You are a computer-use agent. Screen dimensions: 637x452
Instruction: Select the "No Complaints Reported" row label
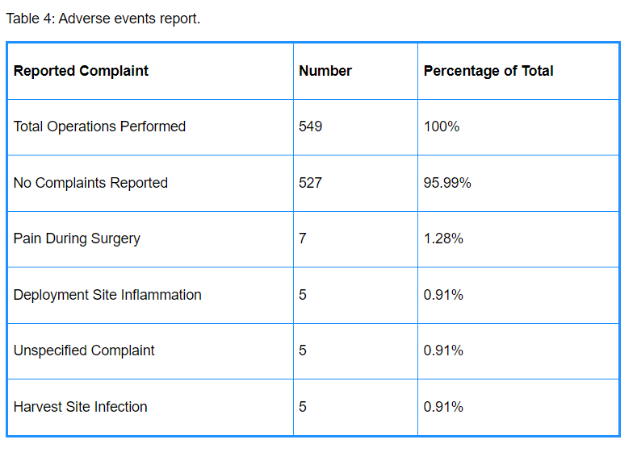click(90, 183)
